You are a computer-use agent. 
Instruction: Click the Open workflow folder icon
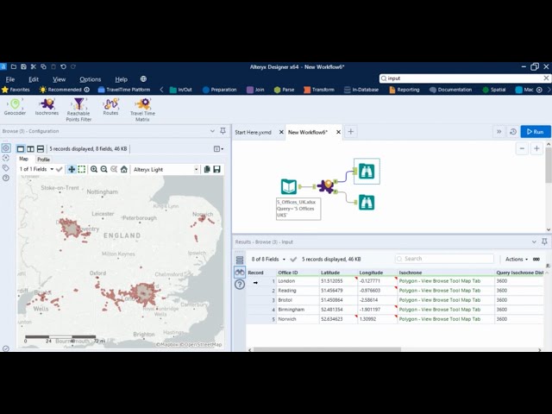tap(14, 66)
